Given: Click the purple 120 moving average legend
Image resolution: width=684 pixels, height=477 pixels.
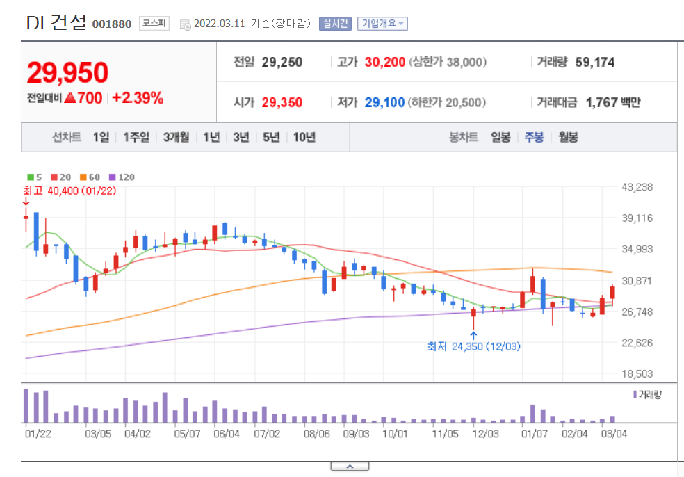Looking at the screenshot, I should point(122,177).
